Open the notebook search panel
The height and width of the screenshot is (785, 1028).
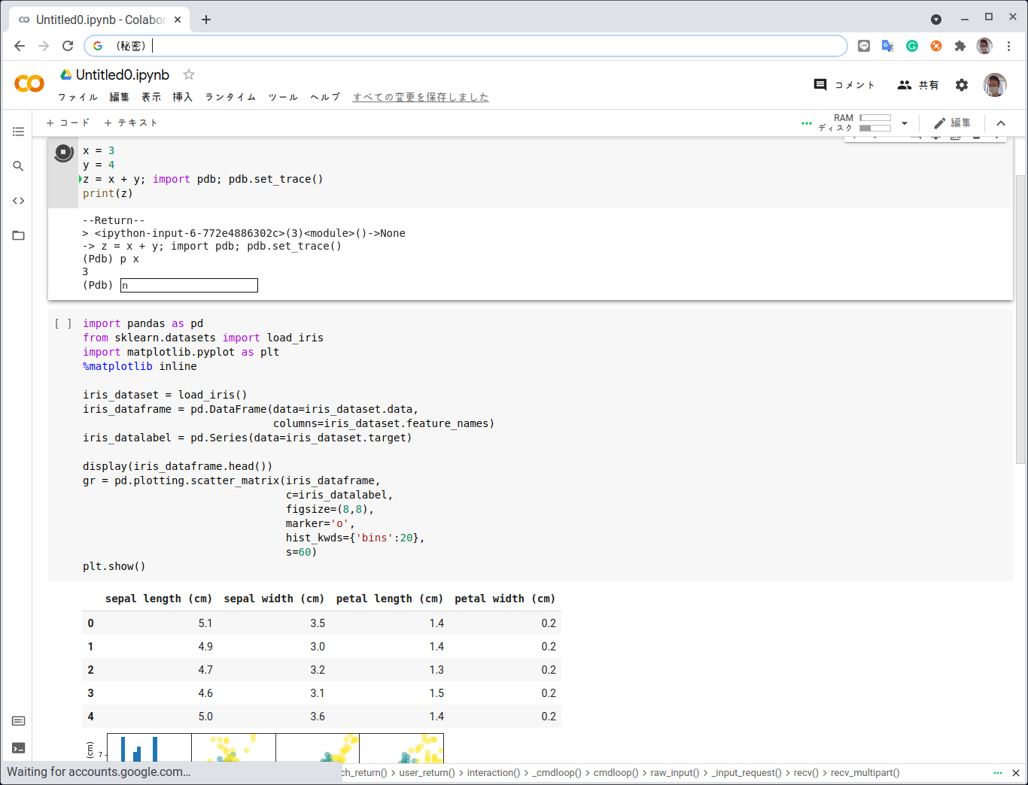tap(18, 166)
